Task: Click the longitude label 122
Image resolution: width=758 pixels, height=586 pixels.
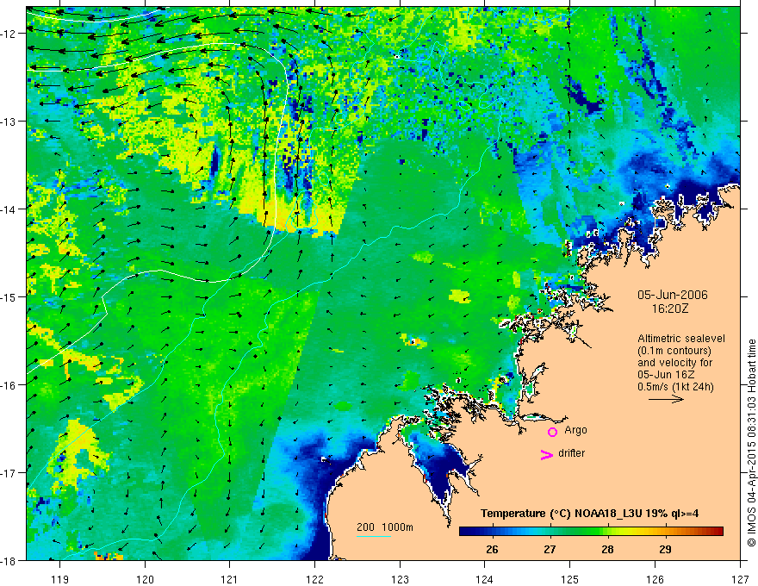Action: click(x=314, y=579)
